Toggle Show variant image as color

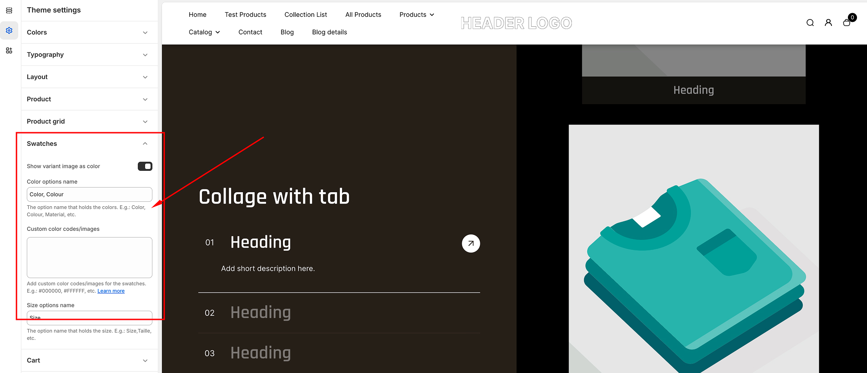click(x=145, y=166)
